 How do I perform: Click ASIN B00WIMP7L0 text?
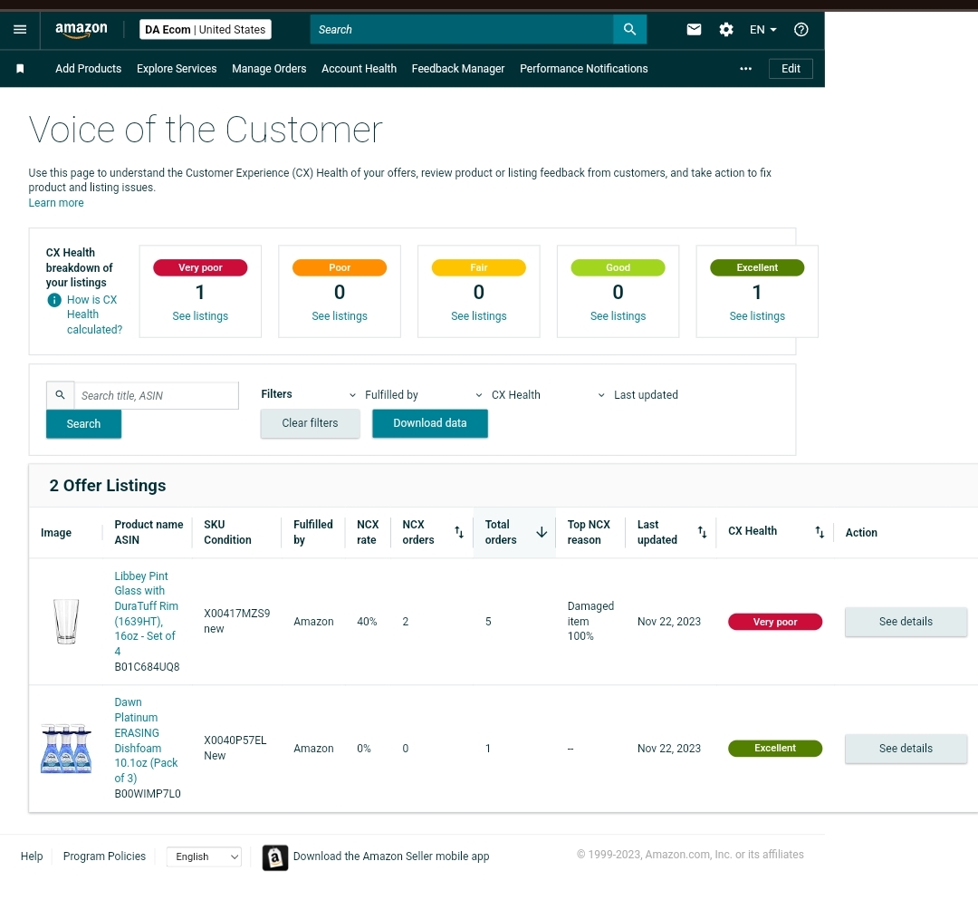pos(148,794)
